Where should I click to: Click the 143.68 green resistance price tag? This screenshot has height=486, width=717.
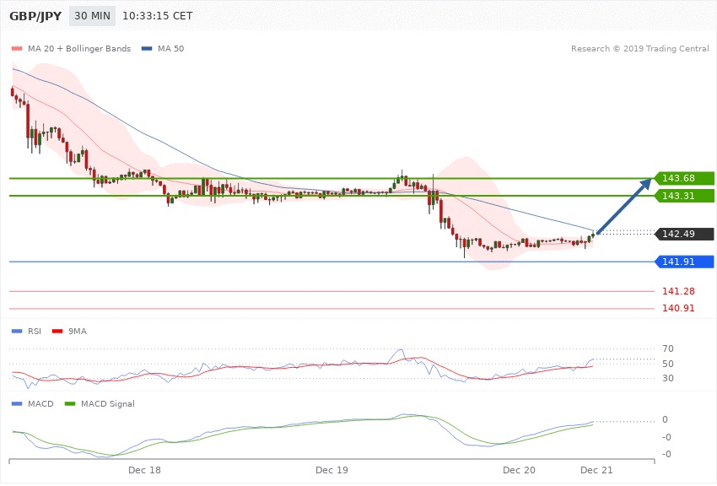point(685,178)
